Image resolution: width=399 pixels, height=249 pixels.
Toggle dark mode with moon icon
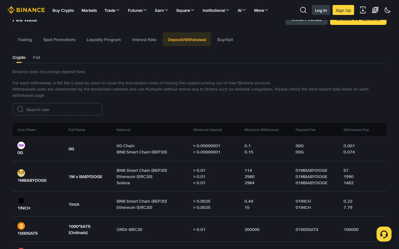[388, 10]
